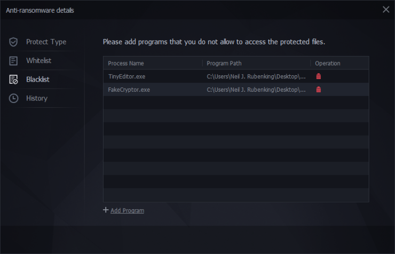Select the TinyEditor.exe process name
The image size is (395, 254).
tap(127, 76)
